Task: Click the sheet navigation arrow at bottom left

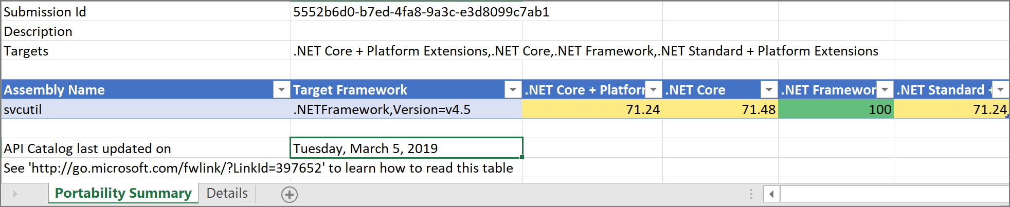Action: [15, 194]
